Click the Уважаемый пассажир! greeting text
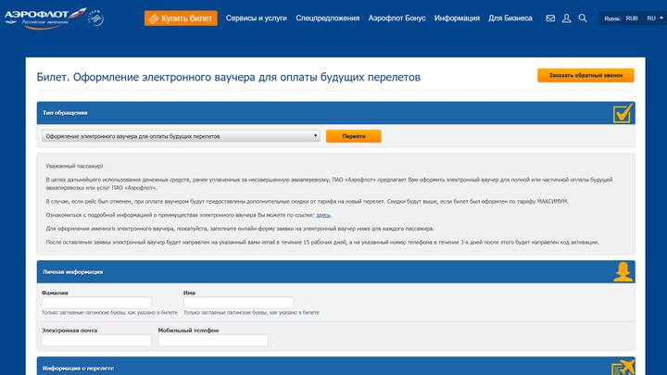The image size is (667, 375). tap(74, 167)
